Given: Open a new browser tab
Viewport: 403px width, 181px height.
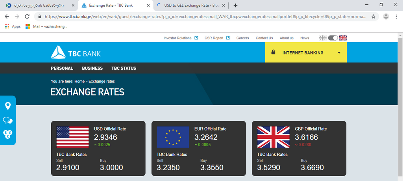Looking at the screenshot, I should pyautogui.click(x=235, y=6).
